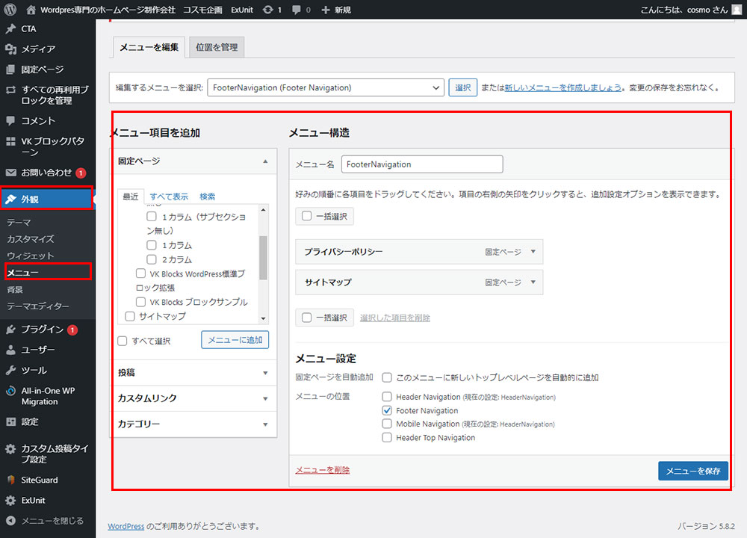Click the comments bubble icon in admin bar
The image size is (747, 538).
[297, 10]
